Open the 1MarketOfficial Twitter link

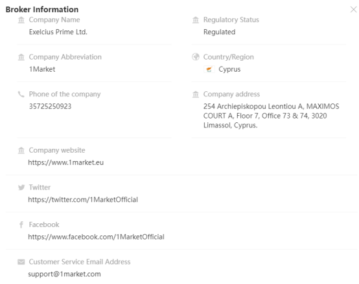pyautogui.click(x=83, y=200)
